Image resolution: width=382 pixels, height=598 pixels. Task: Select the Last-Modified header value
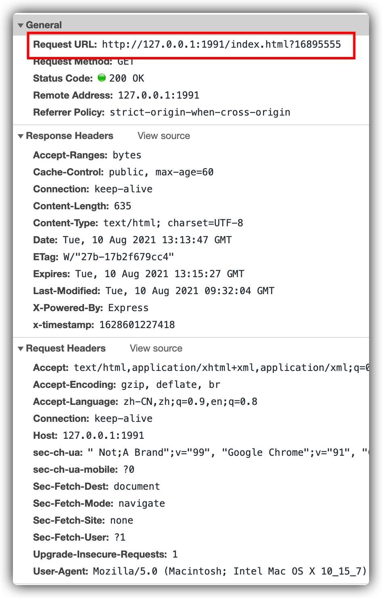[190, 291]
